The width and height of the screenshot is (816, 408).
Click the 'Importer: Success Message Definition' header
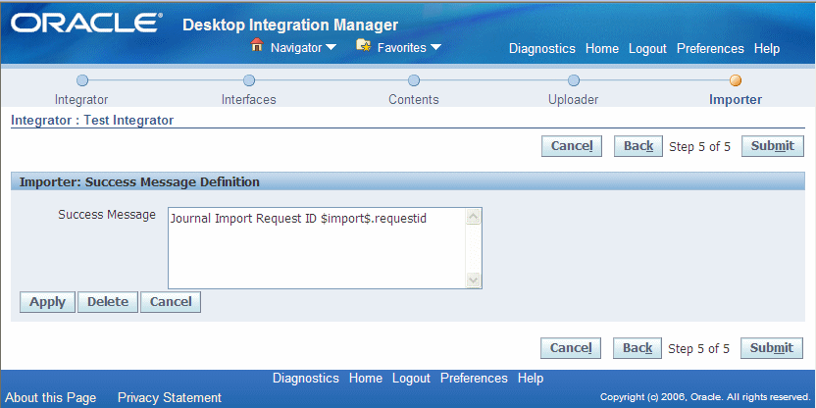click(139, 182)
